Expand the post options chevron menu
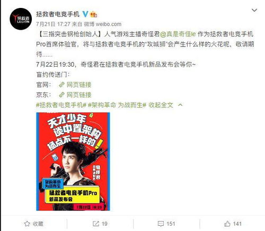This screenshot has width=265, height=231. (x=254, y=10)
